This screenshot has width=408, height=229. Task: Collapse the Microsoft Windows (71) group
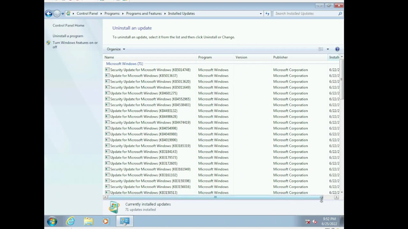coord(125,64)
